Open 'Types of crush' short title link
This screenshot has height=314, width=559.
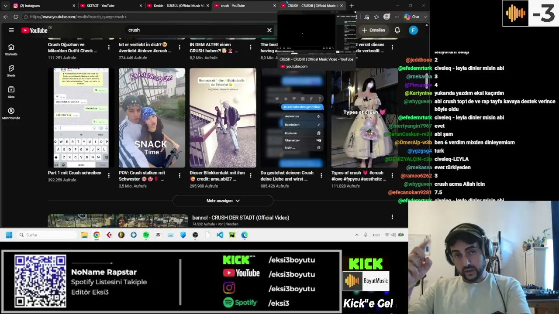coord(359,176)
